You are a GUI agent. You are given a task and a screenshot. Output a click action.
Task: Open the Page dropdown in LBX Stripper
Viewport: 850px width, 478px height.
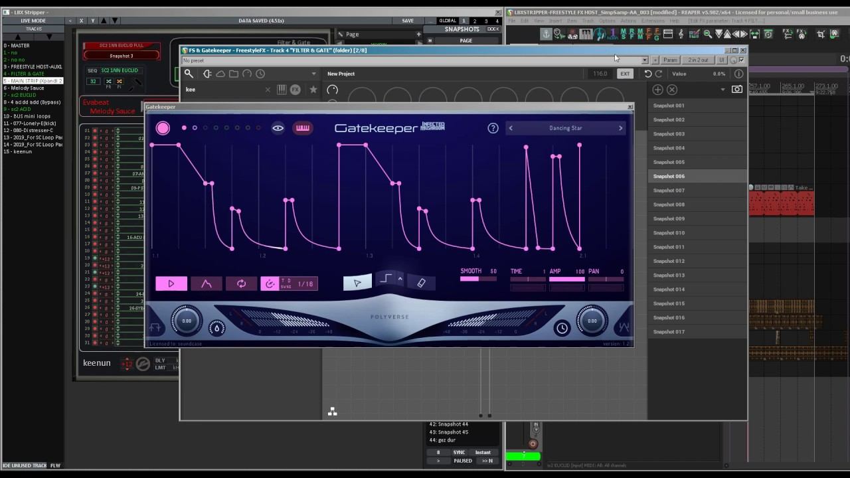click(379, 35)
